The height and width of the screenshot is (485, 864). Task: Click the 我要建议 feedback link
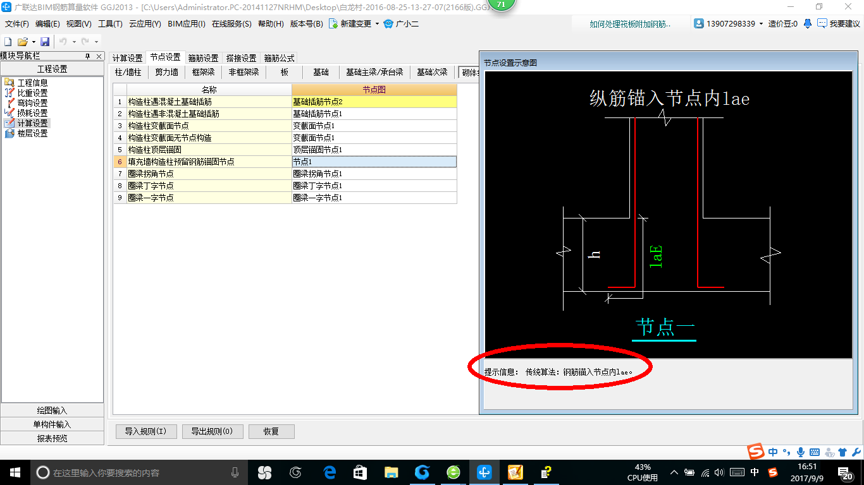click(x=839, y=24)
